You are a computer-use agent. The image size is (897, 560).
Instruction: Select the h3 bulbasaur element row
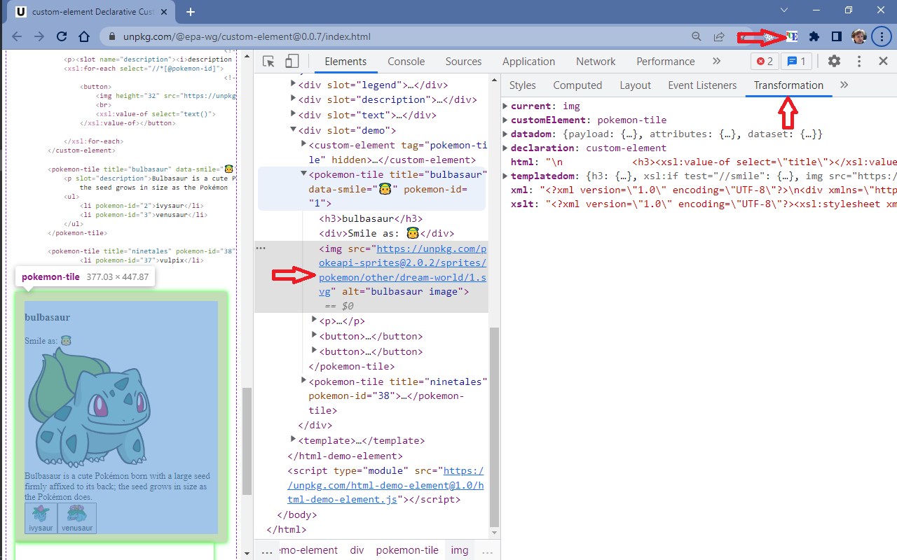click(371, 218)
